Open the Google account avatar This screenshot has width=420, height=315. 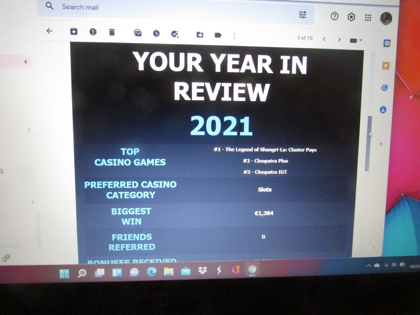pyautogui.click(x=386, y=19)
